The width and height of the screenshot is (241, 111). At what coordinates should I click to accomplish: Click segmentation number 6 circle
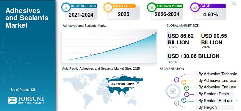click(x=177, y=103)
